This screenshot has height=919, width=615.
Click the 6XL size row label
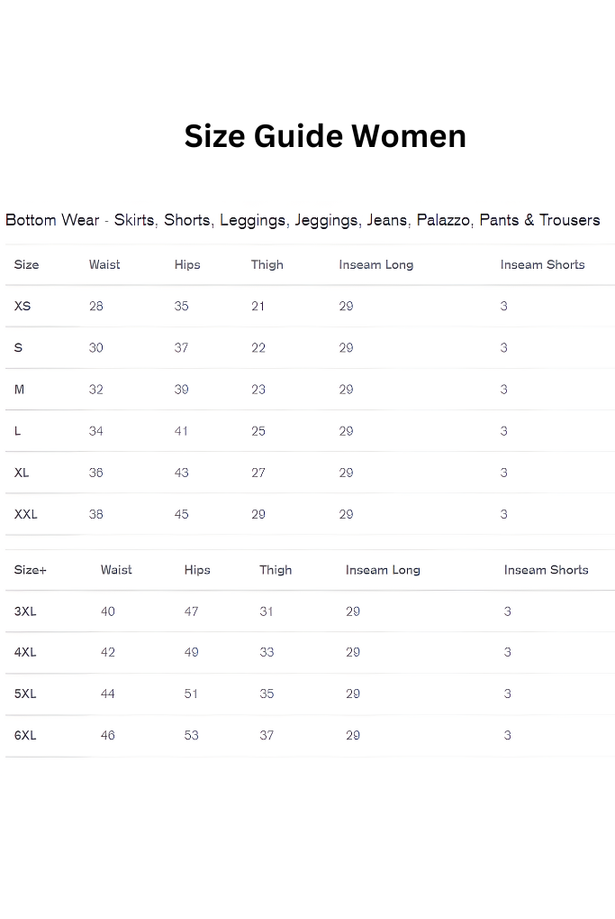click(25, 735)
